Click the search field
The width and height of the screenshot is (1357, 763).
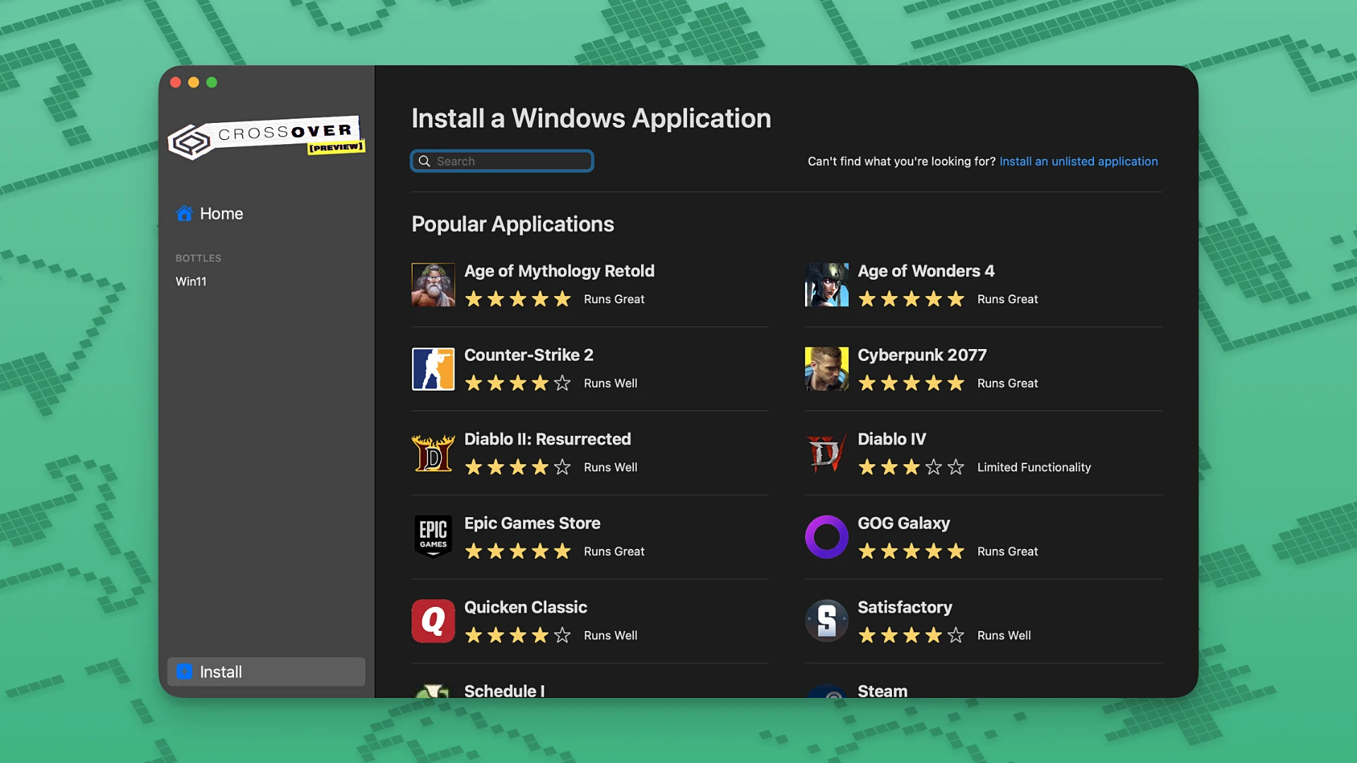[x=502, y=161]
